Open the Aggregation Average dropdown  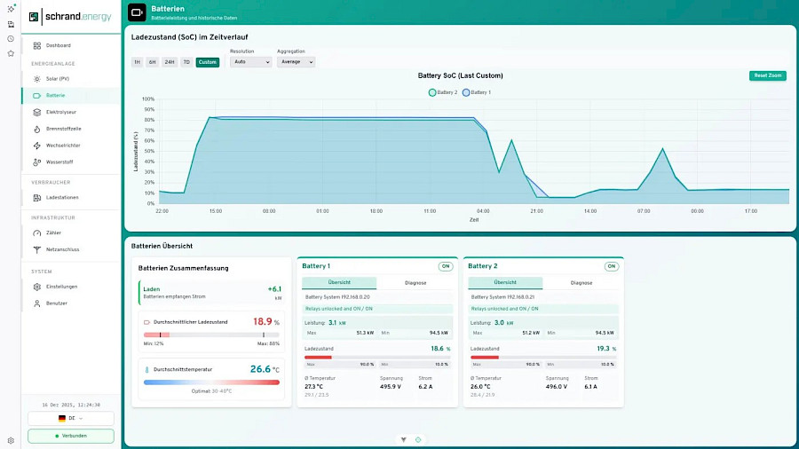[296, 61]
